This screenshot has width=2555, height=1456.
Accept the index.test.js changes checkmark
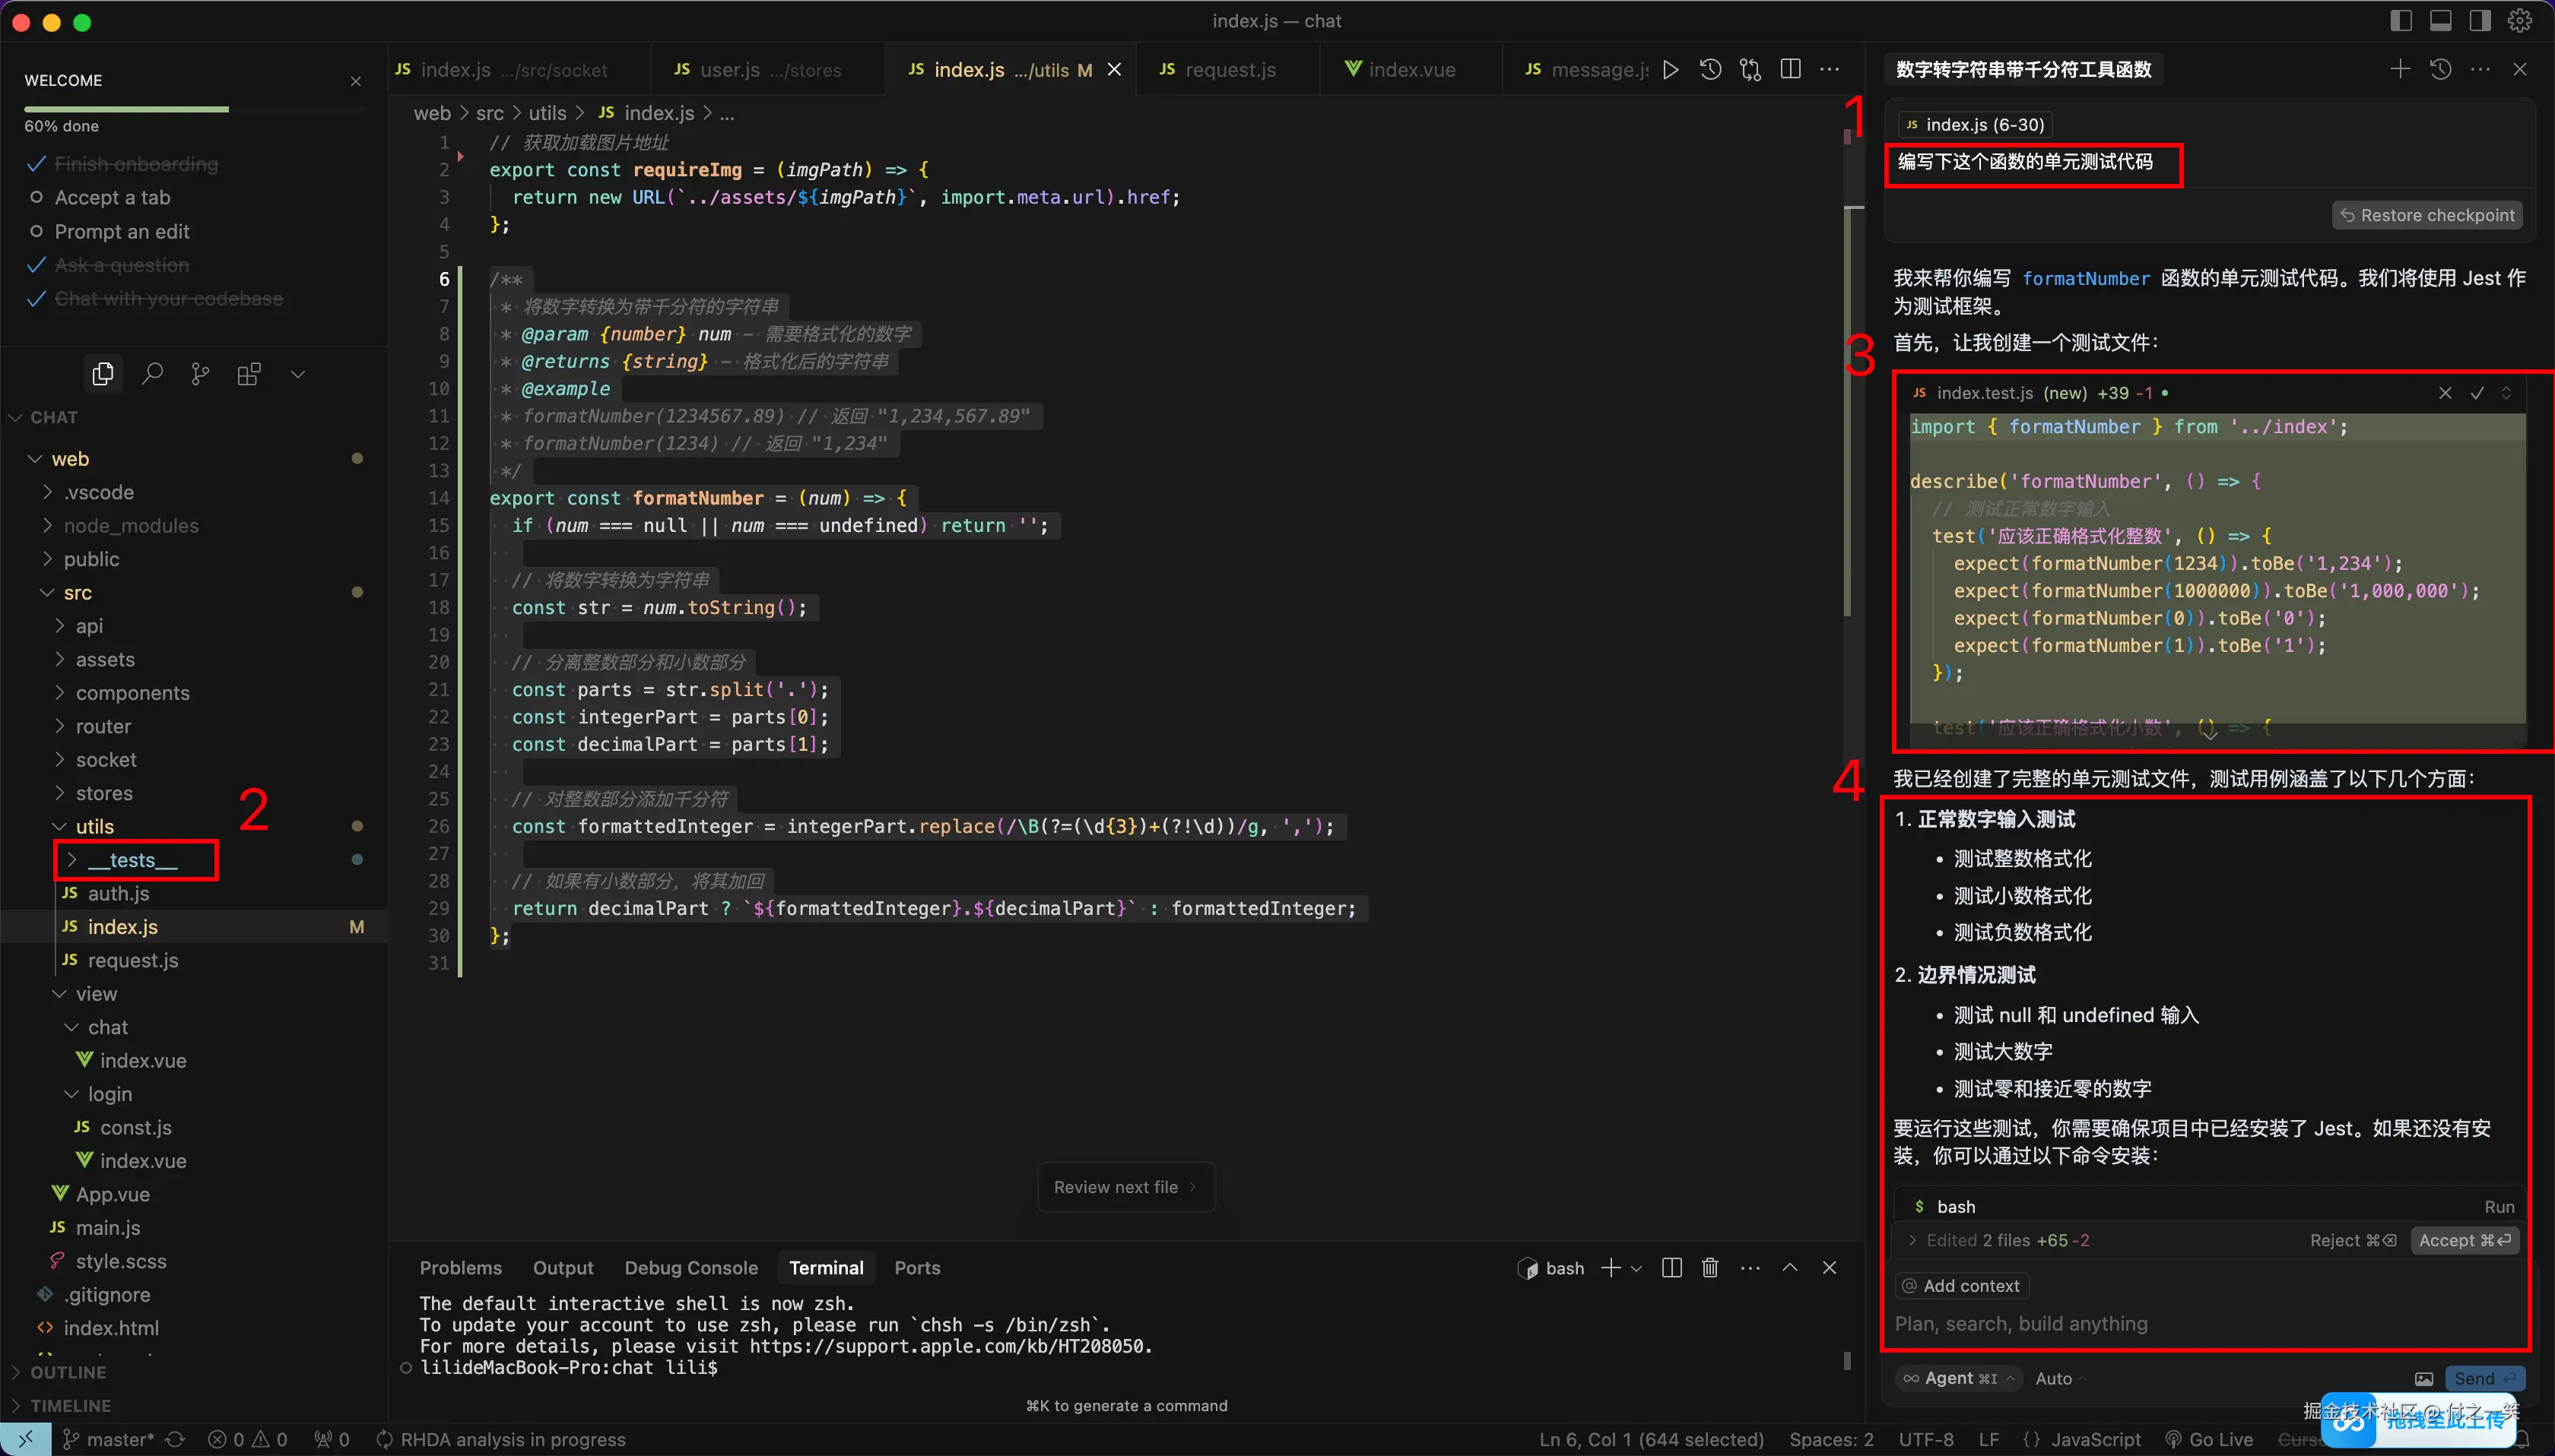2477,393
